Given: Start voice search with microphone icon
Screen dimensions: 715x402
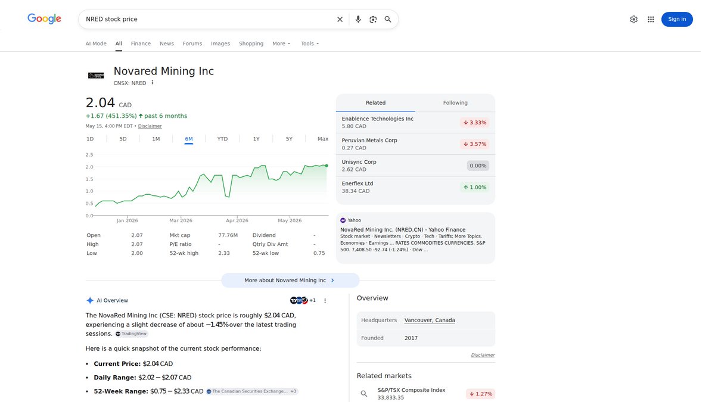Looking at the screenshot, I should tap(358, 19).
